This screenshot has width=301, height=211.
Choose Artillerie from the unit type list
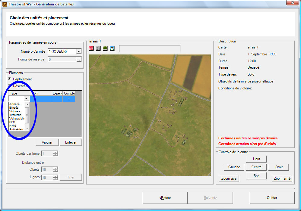tap(14, 104)
